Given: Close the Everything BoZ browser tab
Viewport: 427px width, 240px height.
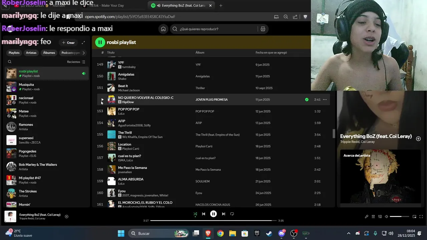Looking at the screenshot, I should click(210, 6).
